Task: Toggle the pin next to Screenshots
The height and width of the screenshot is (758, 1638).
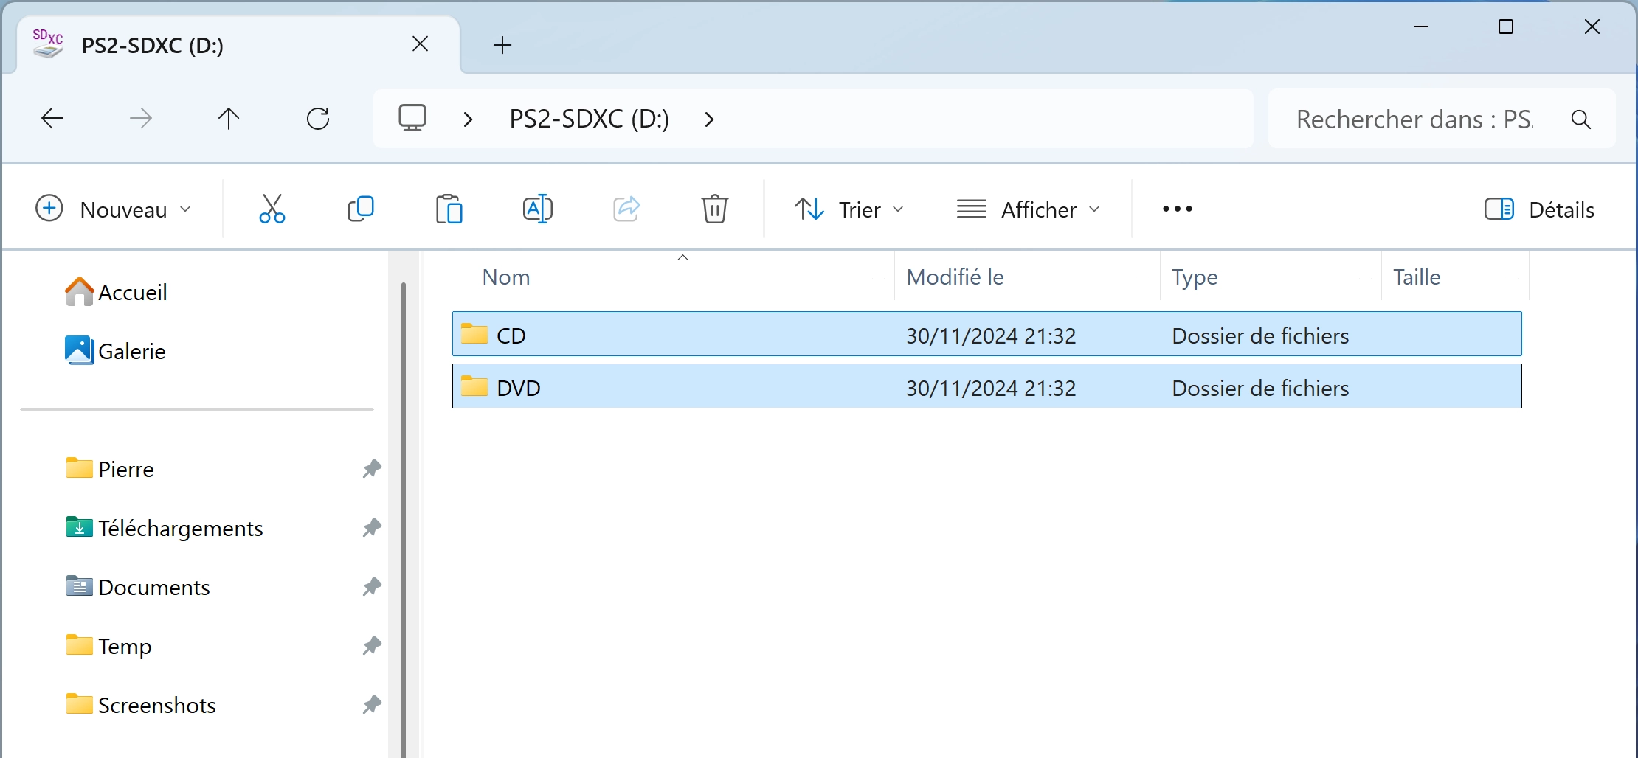Action: point(372,705)
